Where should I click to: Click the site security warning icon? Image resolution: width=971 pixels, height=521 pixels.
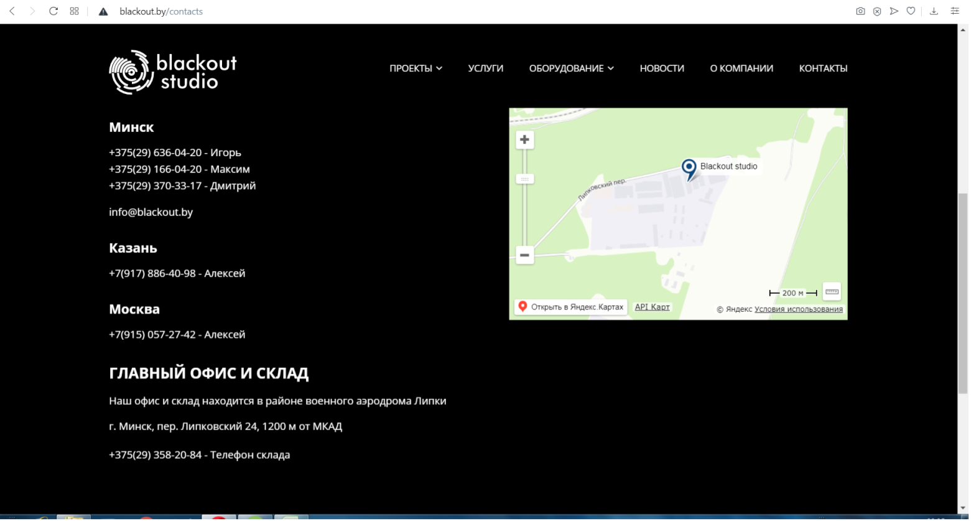click(x=104, y=12)
